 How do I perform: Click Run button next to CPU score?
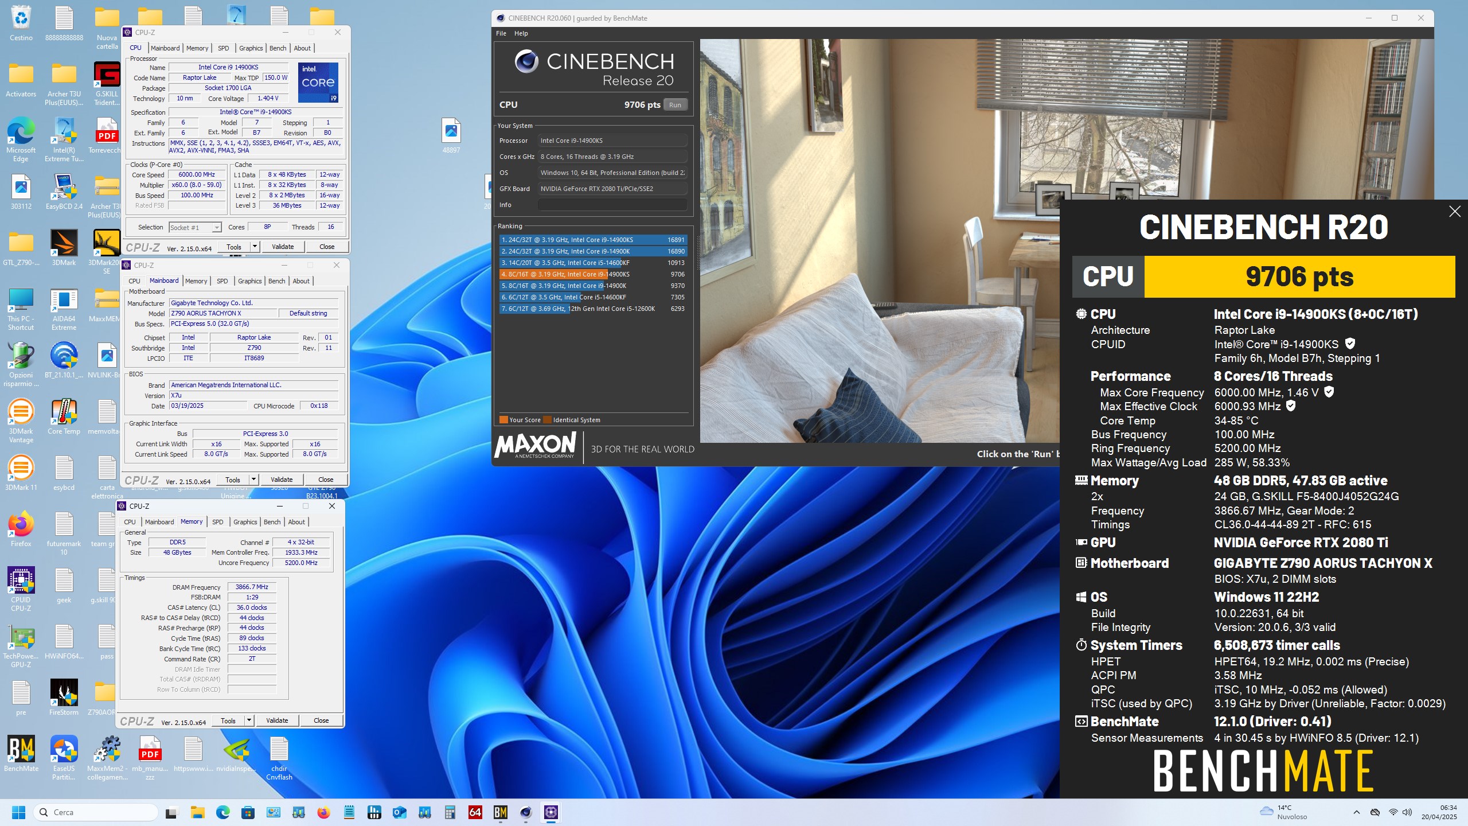(x=675, y=105)
